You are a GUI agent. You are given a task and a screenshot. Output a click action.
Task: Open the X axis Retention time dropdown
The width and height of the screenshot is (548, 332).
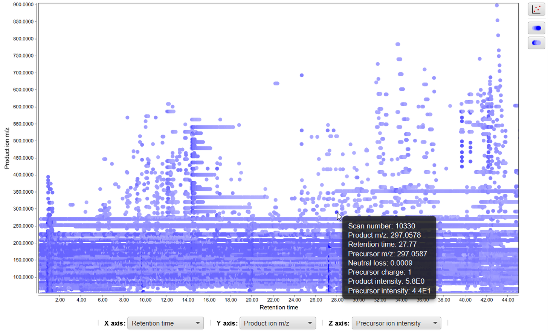166,323
